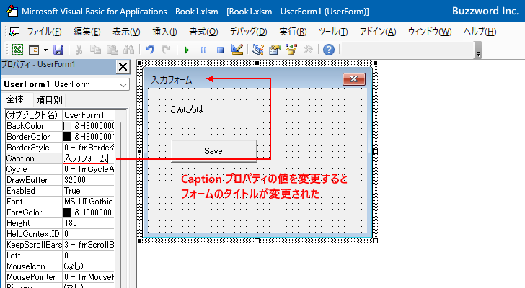Select the Cycle property row

(x=60, y=169)
